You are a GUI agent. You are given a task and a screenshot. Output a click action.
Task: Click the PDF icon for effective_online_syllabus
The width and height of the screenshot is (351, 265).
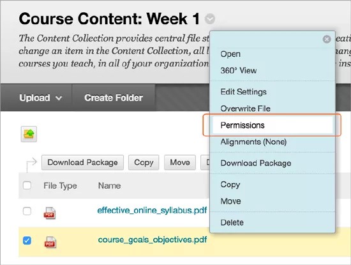pyautogui.click(x=50, y=213)
